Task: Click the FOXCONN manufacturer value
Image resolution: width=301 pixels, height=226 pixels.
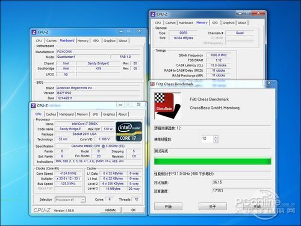Action: click(98, 52)
